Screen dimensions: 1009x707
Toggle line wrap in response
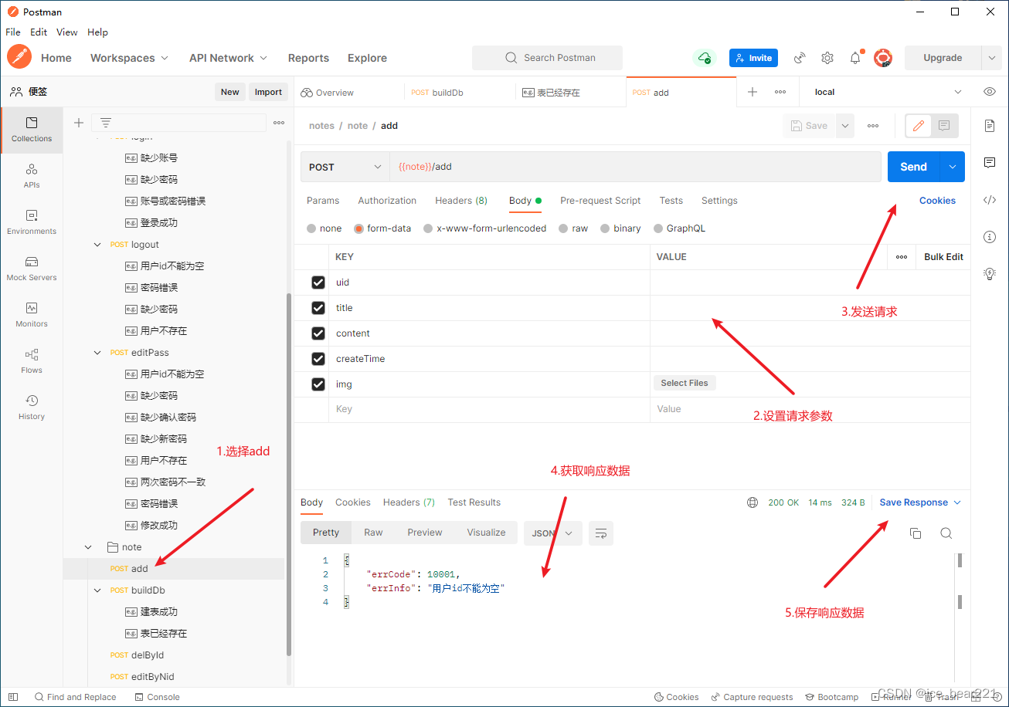click(601, 533)
